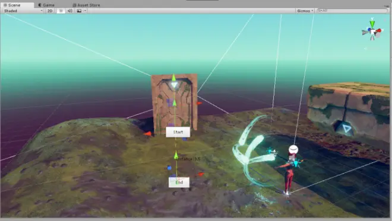
Task: Open effects dropdown arrow beside image icon
Action: coord(85,11)
